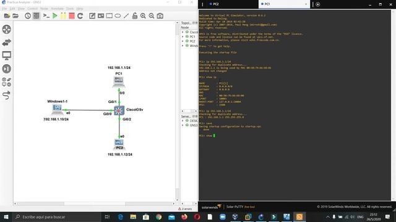Image resolution: width=396 pixels, height=222 pixels.
Task: Stop all nodes with red square button
Action: point(72,16)
